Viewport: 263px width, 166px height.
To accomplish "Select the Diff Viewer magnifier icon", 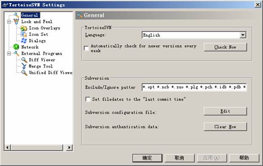I will (x=24, y=60).
